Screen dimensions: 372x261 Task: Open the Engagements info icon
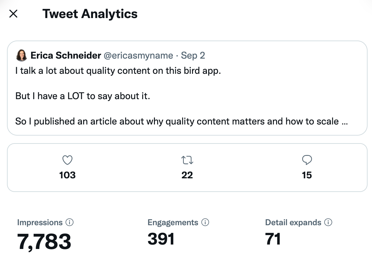[x=205, y=222]
